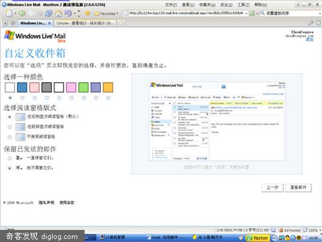The width and height of the screenshot is (322, 242).
Task: Open 工具(T) menu
Action: 243,5
